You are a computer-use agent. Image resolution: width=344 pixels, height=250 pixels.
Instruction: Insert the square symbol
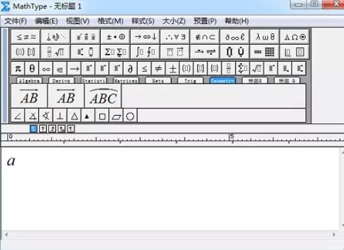pyautogui.click(x=102, y=116)
